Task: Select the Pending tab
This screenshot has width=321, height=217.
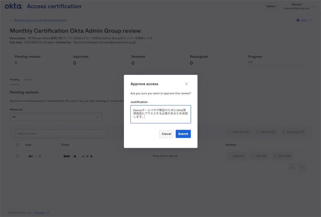Action: 14,80
